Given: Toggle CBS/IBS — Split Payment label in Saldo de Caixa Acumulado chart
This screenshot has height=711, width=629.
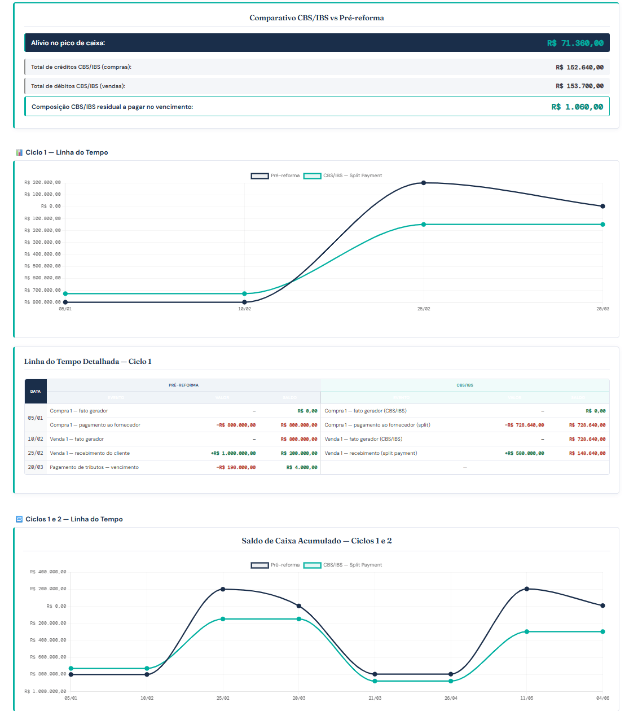Looking at the screenshot, I should coord(353,565).
